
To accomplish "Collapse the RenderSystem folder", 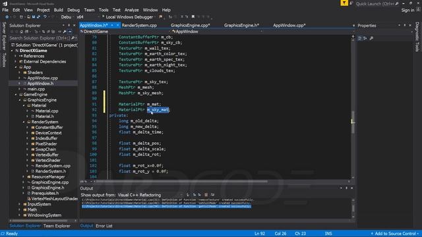I will pos(24,122).
